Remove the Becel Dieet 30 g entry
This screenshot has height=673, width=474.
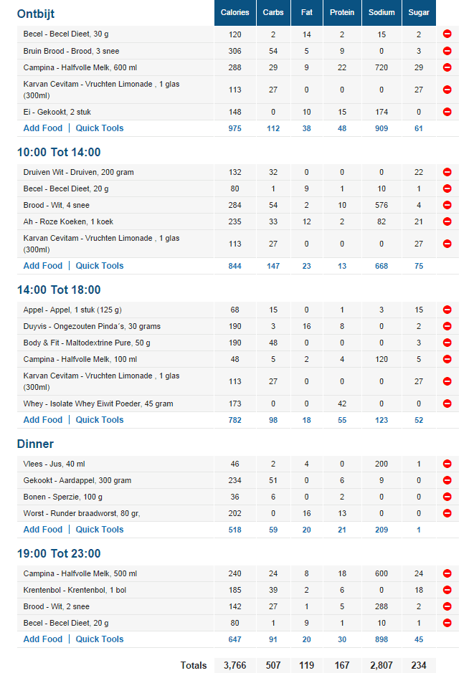coord(447,34)
